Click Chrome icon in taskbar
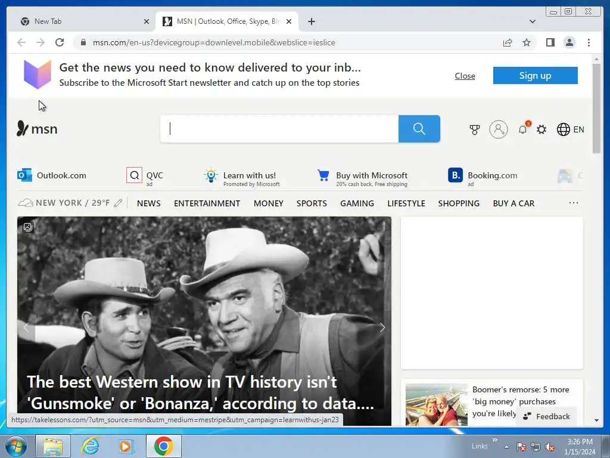Screen dimensions: 610x458 (163, 446)
